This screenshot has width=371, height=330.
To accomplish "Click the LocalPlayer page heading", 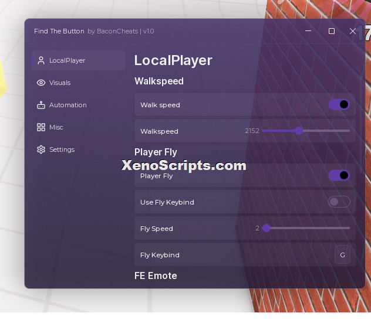I will (x=173, y=60).
